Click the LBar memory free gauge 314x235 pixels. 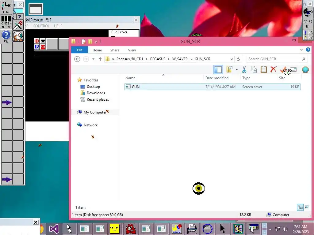[x=6, y=22]
